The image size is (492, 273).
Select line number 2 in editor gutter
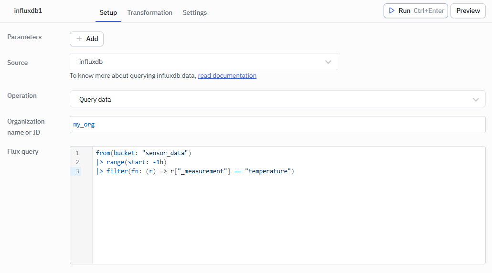click(x=77, y=162)
